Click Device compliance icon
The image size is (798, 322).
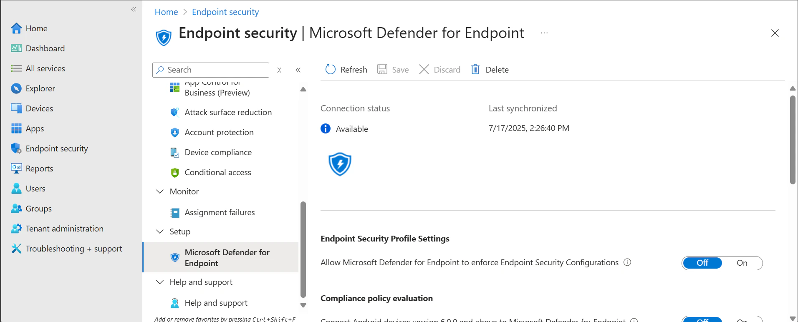[175, 152]
